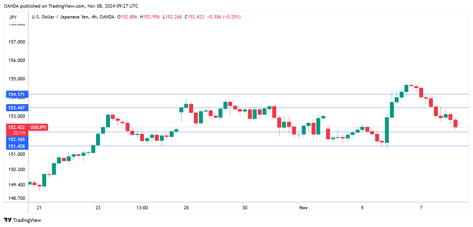The height and width of the screenshot is (227, 473).
Task: Open the TradingView wordmark link
Action: (27, 220)
